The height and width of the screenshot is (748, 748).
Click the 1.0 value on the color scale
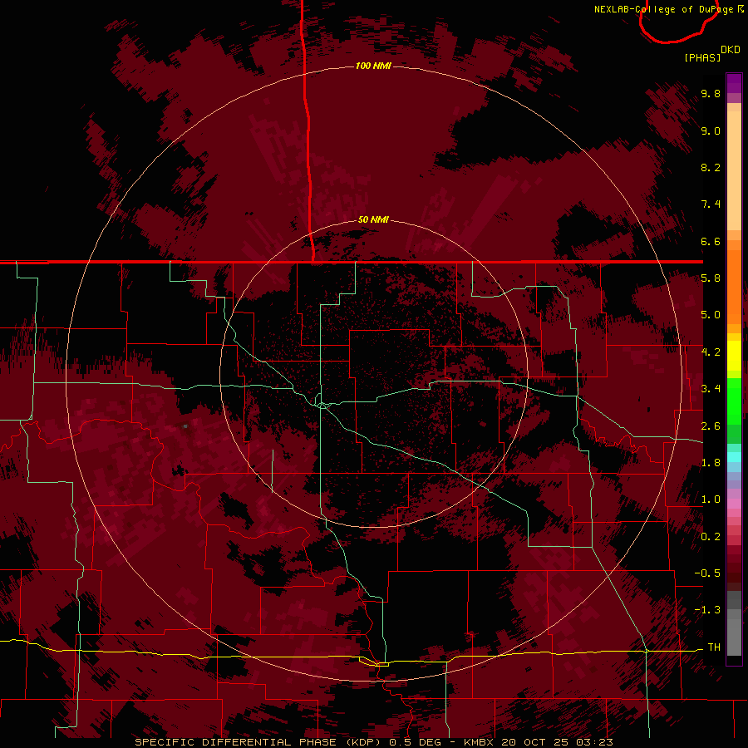(x=711, y=499)
